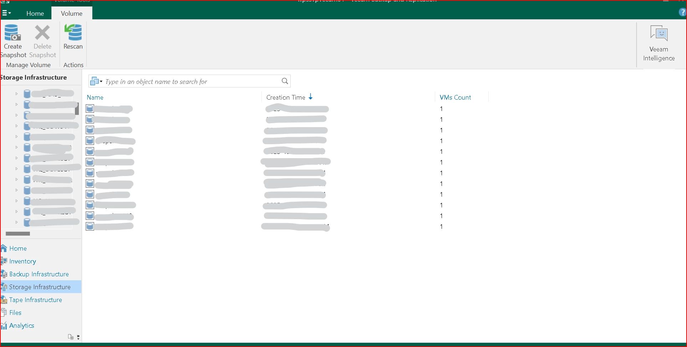
Task: Open the Files navigation view
Action: [15, 313]
